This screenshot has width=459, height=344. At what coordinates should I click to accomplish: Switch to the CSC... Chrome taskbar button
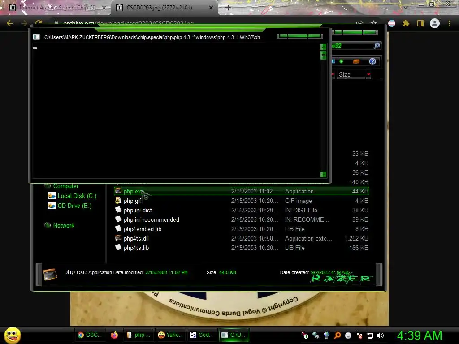90,335
